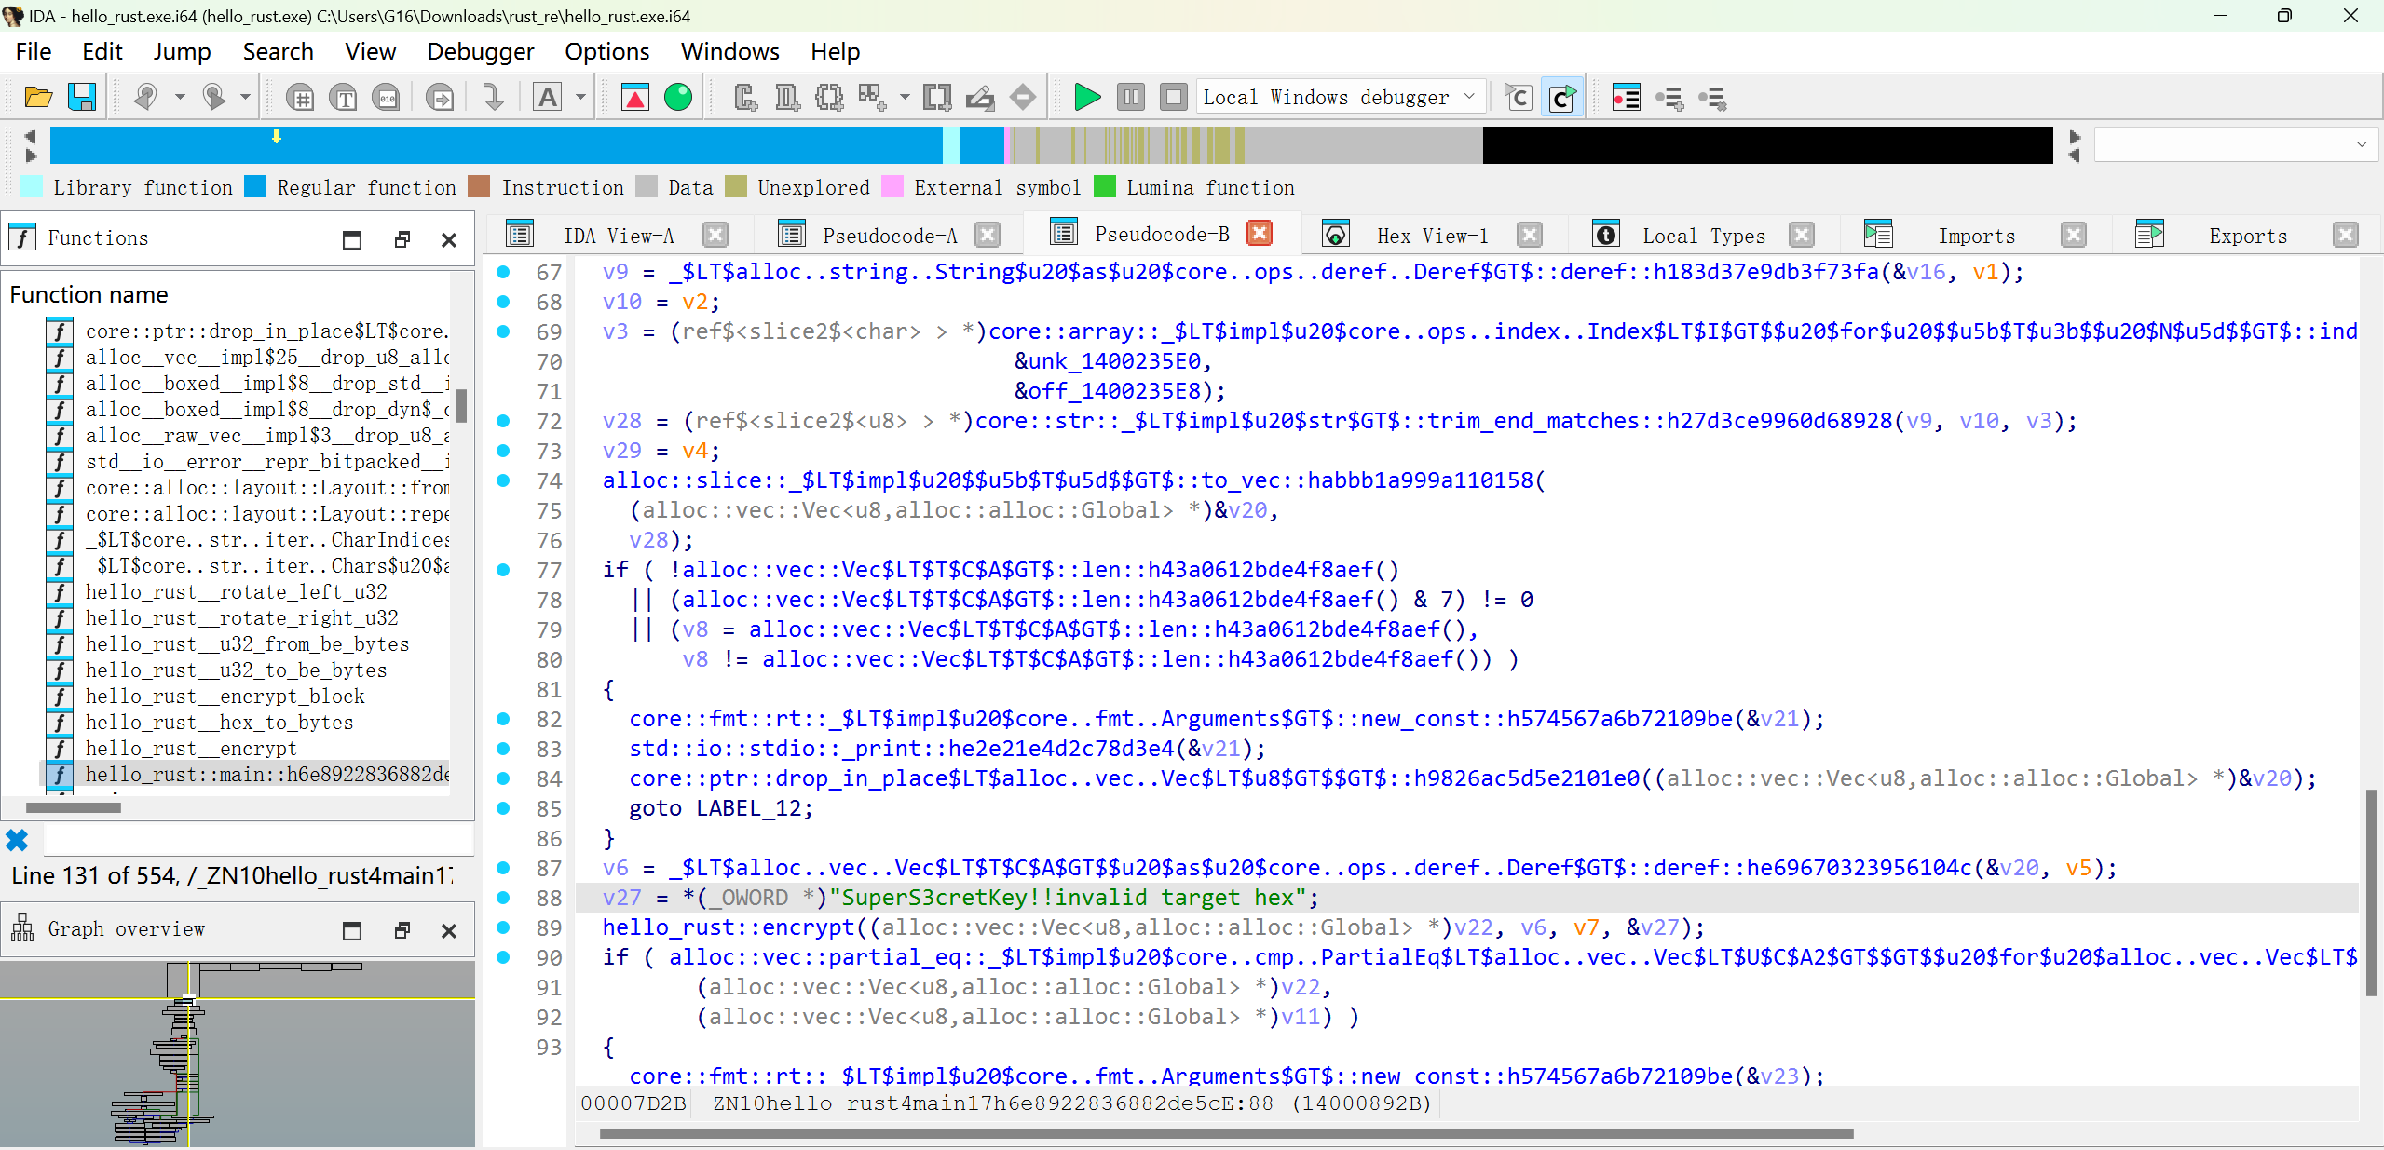The width and height of the screenshot is (2384, 1150).
Task: Close the Pseudocode-B tab
Action: point(1260,234)
